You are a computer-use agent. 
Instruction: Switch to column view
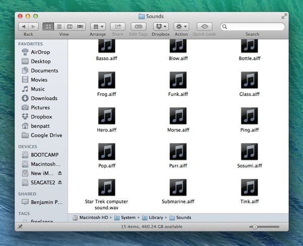[x=70, y=27]
